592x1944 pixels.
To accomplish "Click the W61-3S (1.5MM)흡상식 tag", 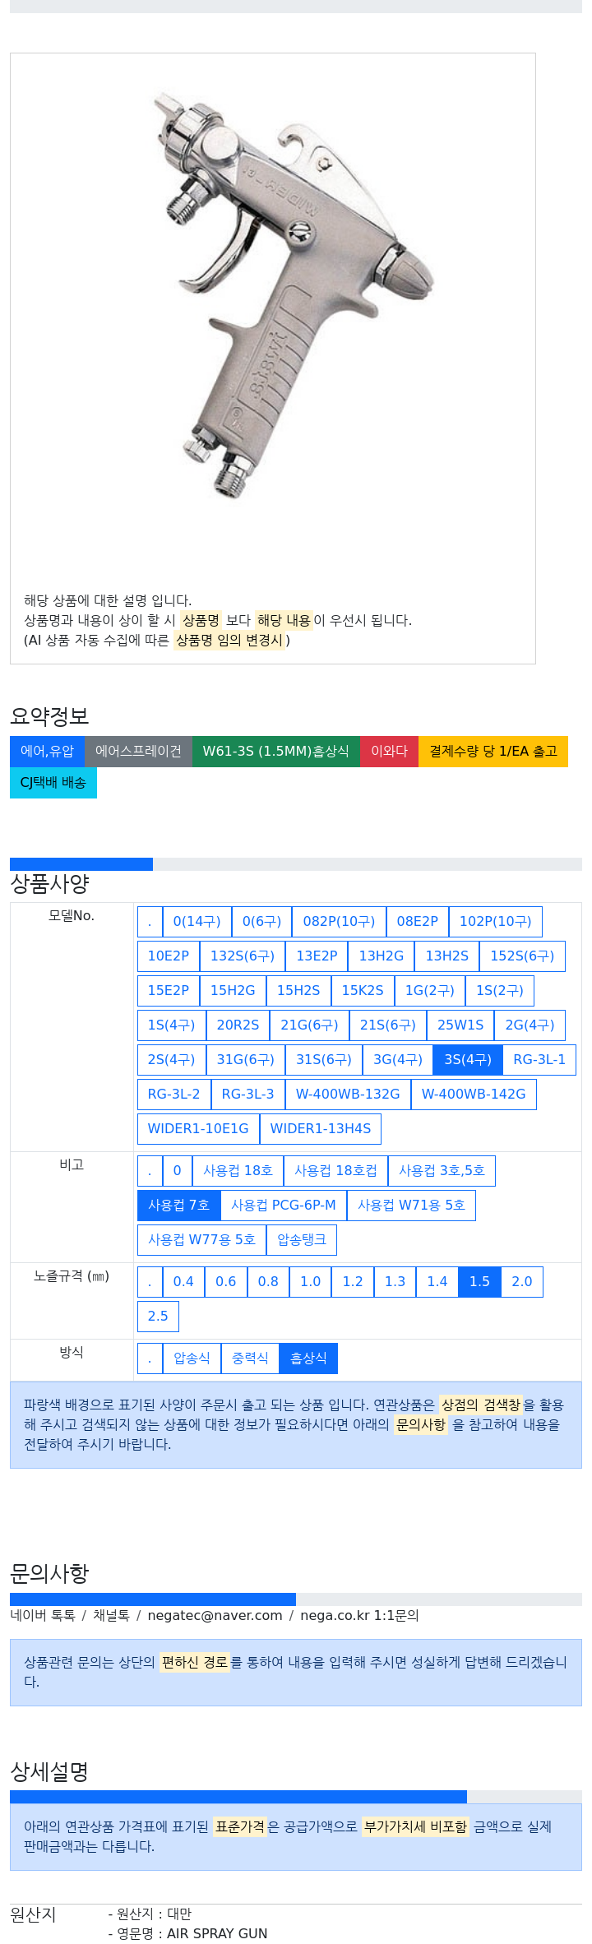I will pos(275,751).
